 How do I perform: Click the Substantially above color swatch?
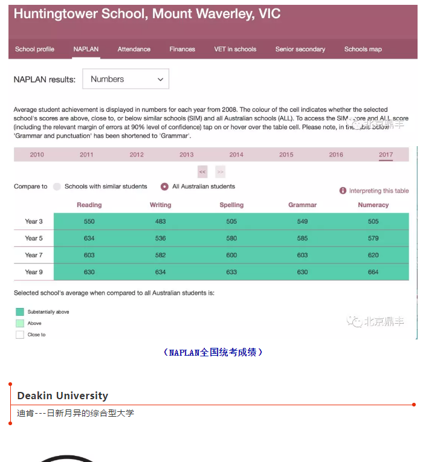(20, 312)
